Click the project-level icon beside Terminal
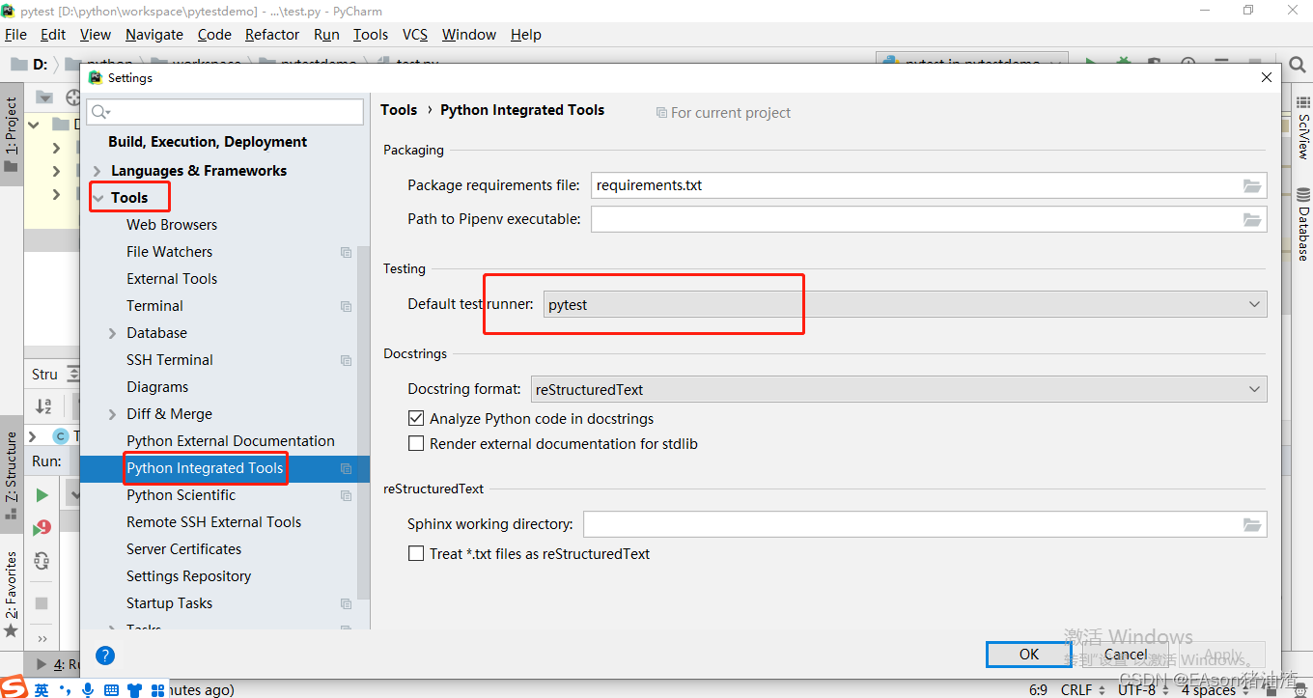The height and width of the screenshot is (698, 1313). [346, 306]
